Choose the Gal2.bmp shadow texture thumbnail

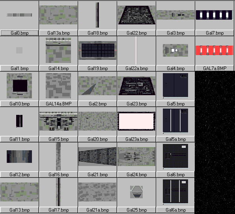point(97,86)
